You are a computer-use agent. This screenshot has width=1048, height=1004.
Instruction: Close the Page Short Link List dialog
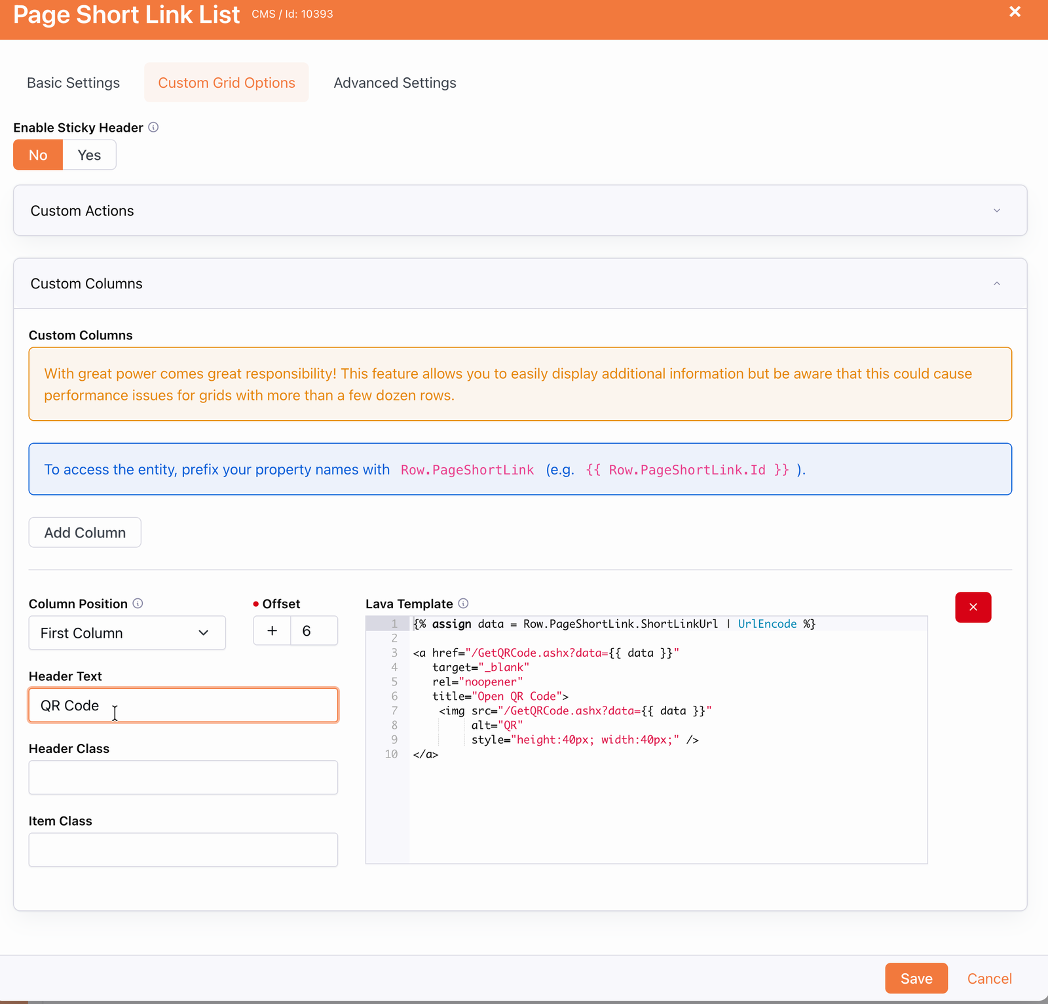coord(1015,12)
